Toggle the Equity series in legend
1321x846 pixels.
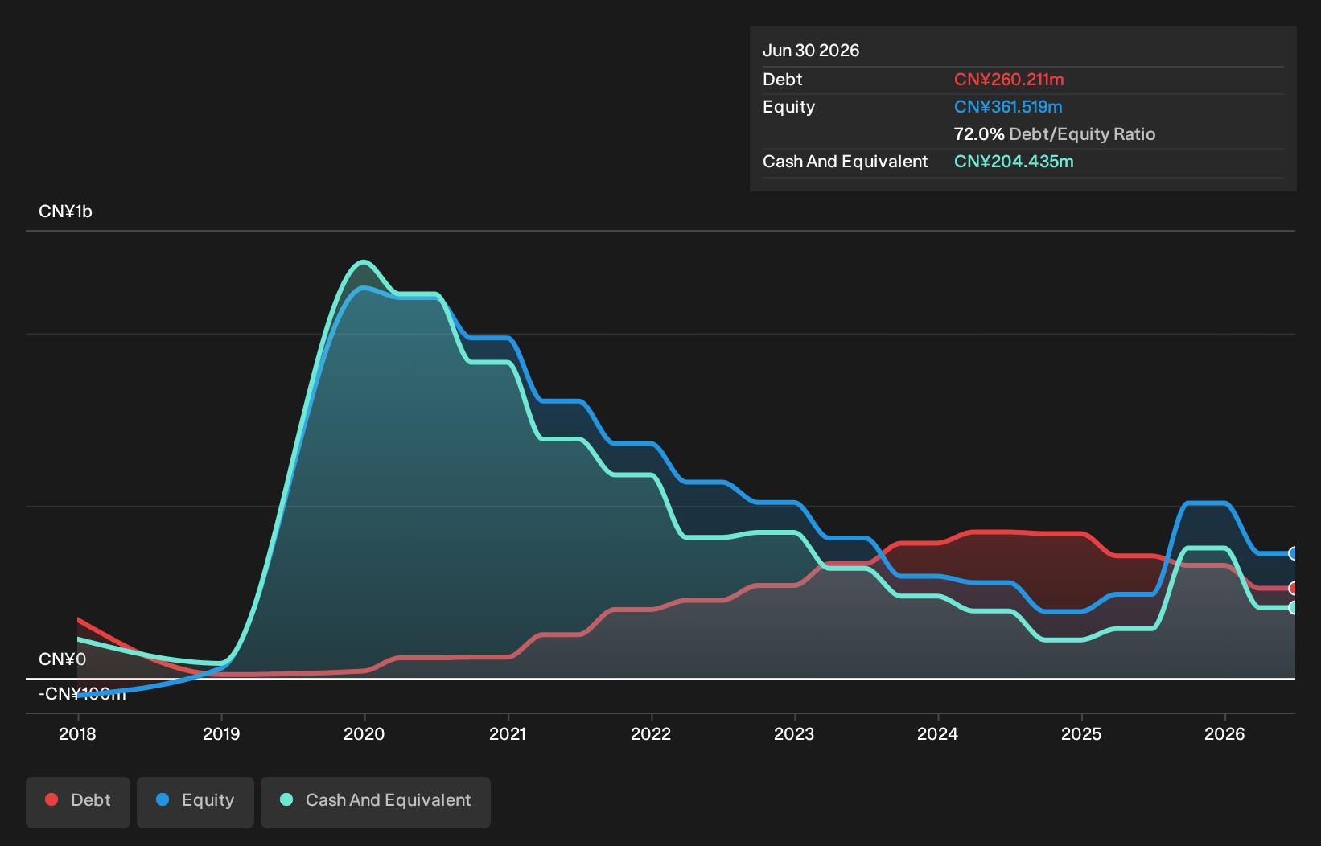click(195, 802)
